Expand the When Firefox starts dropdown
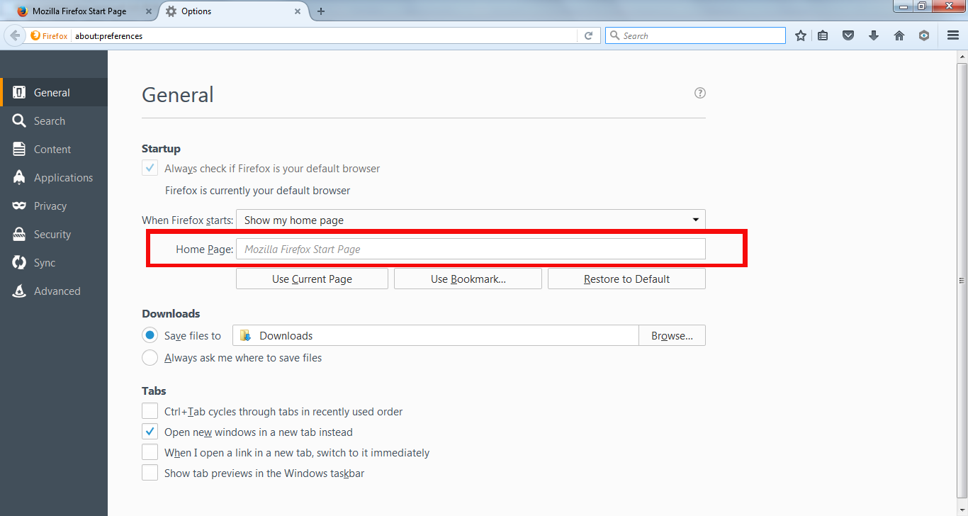968x516 pixels. [471, 220]
